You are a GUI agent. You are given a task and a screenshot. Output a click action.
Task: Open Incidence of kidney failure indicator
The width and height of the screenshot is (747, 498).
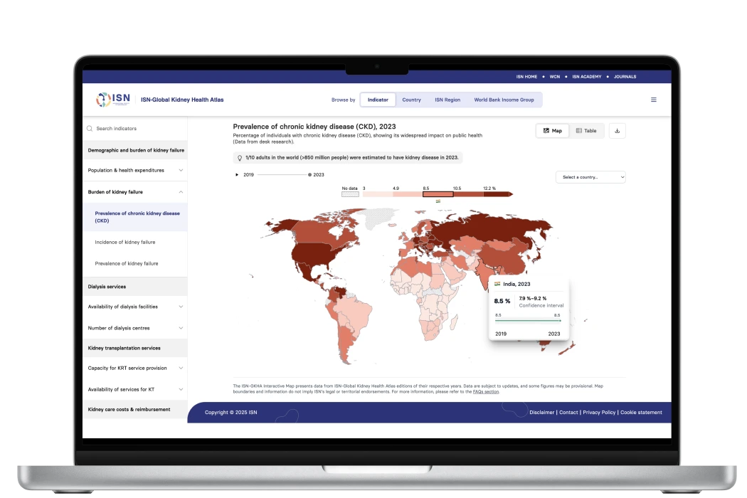click(125, 243)
